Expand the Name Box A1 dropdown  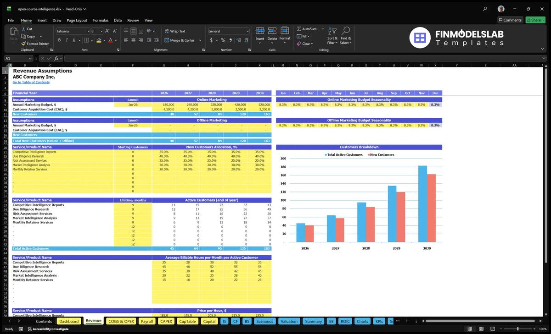(30, 58)
